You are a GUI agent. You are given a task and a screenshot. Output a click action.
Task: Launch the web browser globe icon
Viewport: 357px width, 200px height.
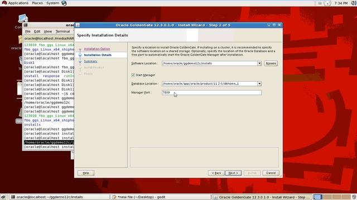(64, 3)
